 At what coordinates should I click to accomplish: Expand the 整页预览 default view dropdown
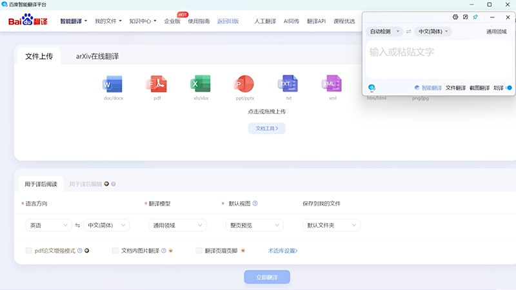[255, 225]
